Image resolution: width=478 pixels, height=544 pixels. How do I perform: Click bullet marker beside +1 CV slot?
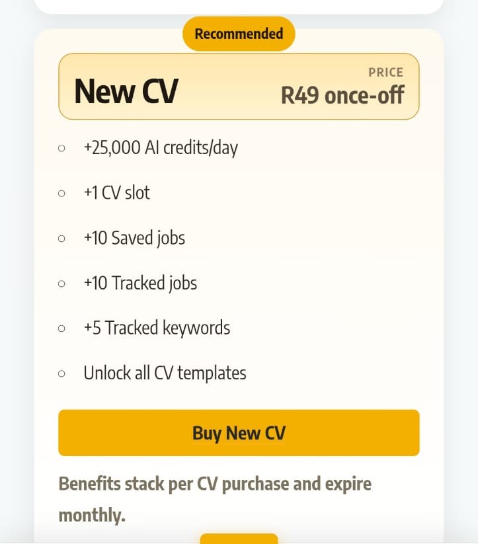click(x=61, y=193)
